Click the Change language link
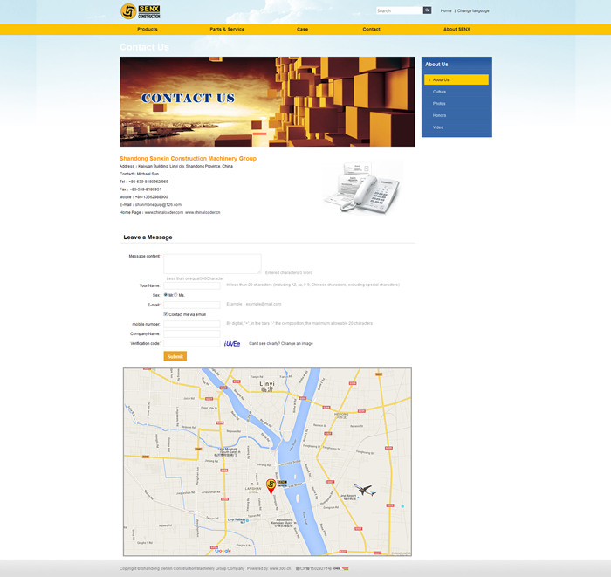611x577 pixels. point(473,10)
